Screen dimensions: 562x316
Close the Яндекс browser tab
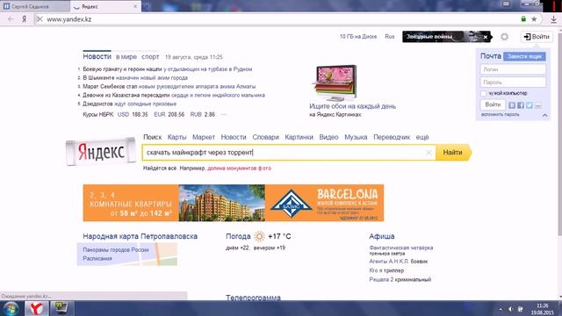point(135,6)
